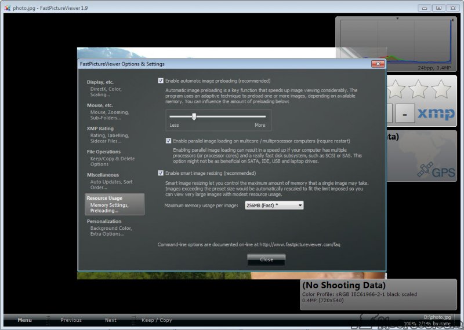
Task: Select the Resource Usage settings section
Action: click(x=115, y=204)
